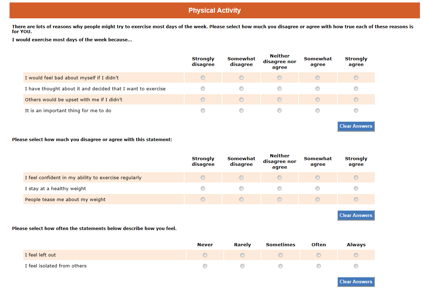Viewport: 427px width, 290px height.
Task: Choose Never for 'I feel left out'
Action: coord(205,255)
